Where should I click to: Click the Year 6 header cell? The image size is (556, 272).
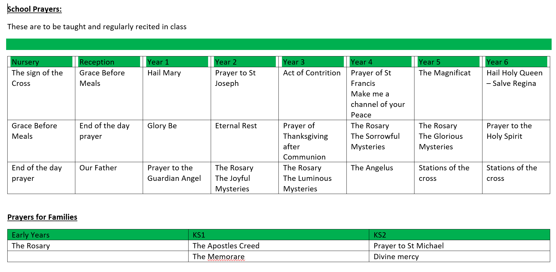point(516,62)
